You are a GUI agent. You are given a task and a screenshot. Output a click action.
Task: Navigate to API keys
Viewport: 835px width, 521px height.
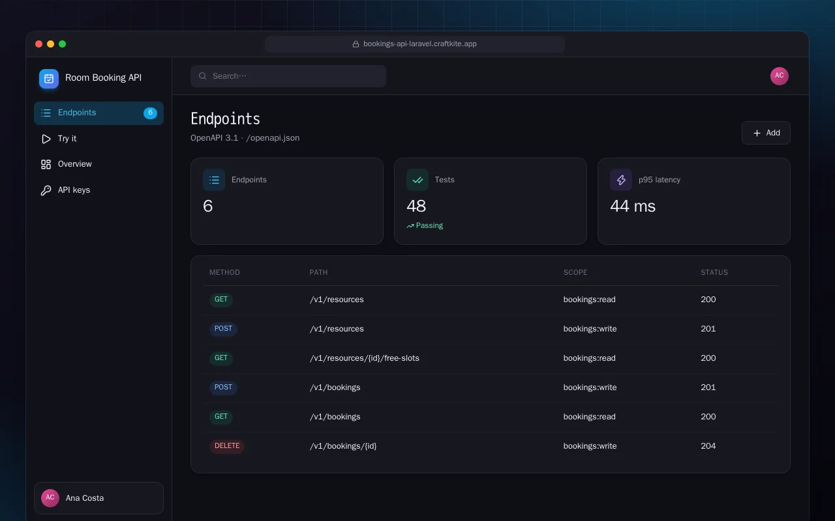[99, 190]
